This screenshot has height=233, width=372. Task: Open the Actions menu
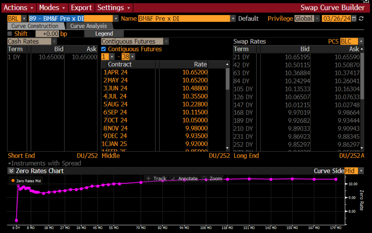click(x=18, y=8)
